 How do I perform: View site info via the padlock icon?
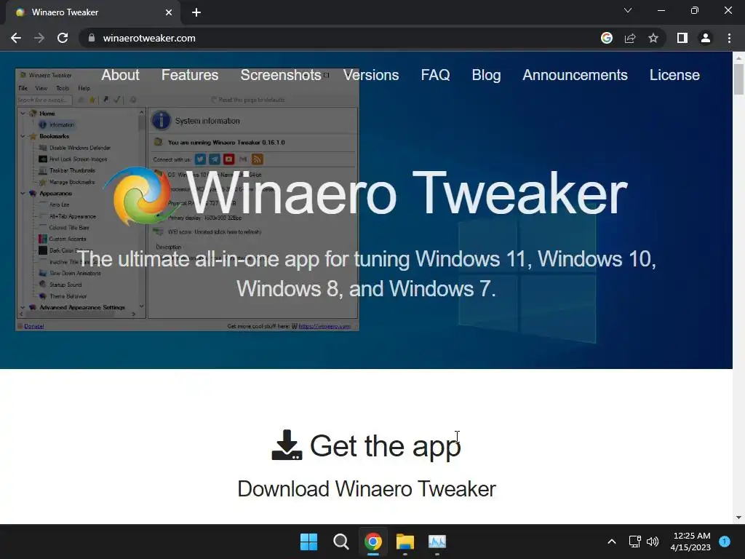(x=92, y=38)
